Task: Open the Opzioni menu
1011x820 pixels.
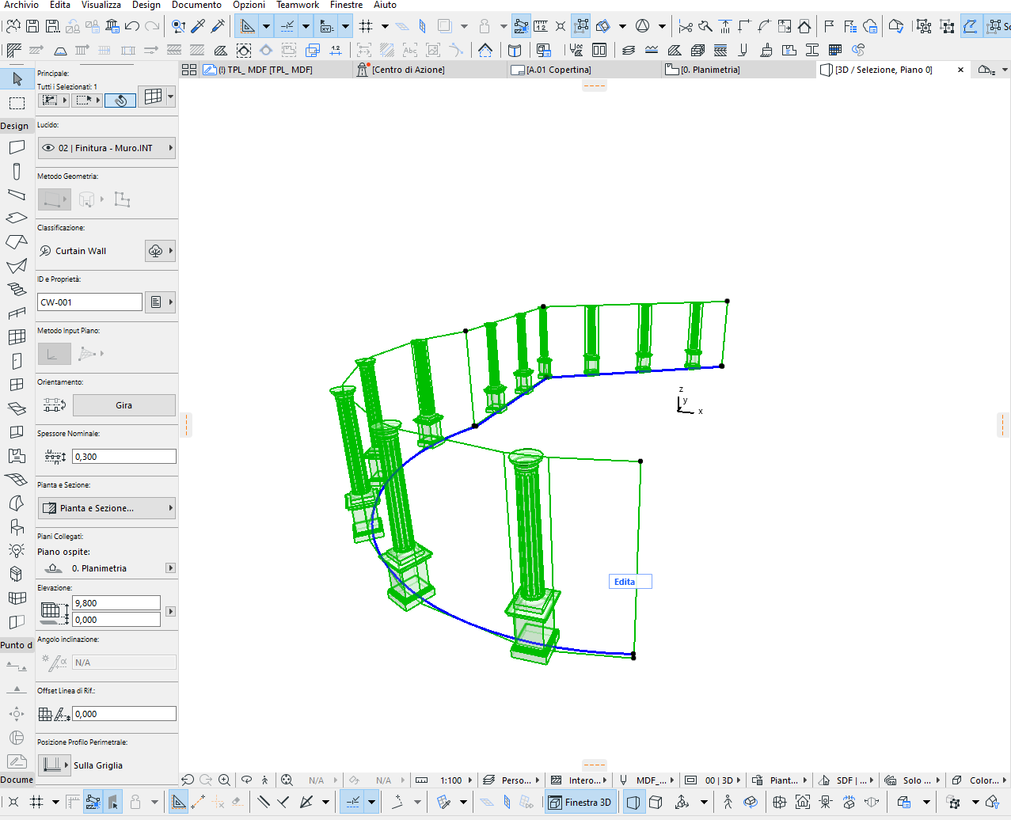Action: click(x=248, y=6)
